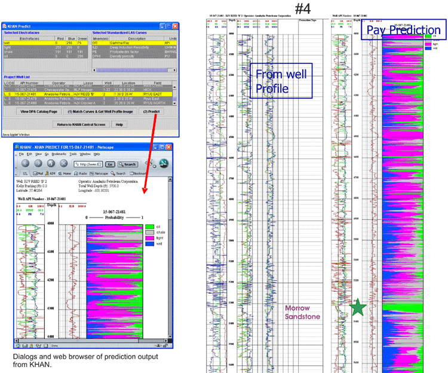Screen dimensions: 448x373
Task: Select the wet electrofacies row
Action: [x=45, y=43]
